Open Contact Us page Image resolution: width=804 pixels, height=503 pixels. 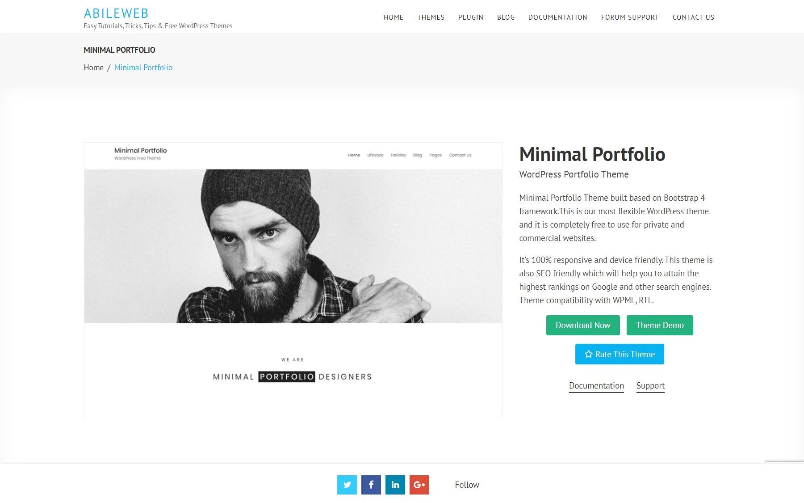[693, 17]
